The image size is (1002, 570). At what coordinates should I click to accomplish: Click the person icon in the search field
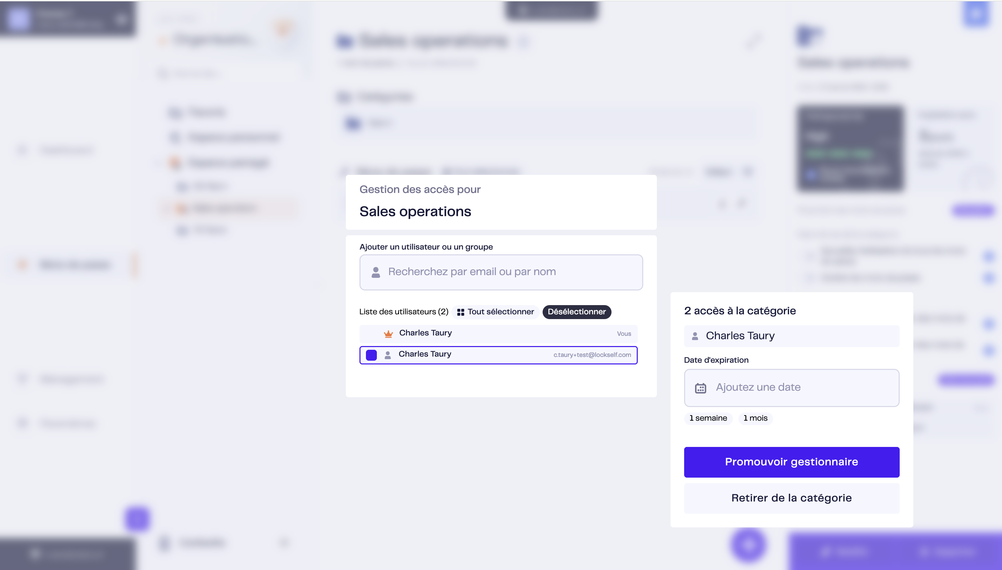(375, 272)
